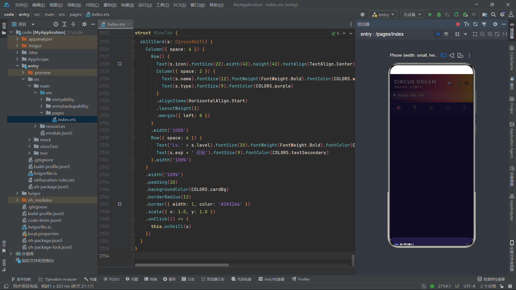This screenshot has height=290, width=516.
Task: Click UTF-8 encoding in status bar
Action: [469, 286]
